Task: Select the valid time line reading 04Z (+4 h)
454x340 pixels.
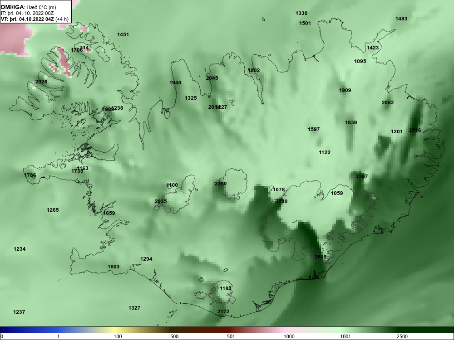Action: coord(35,19)
